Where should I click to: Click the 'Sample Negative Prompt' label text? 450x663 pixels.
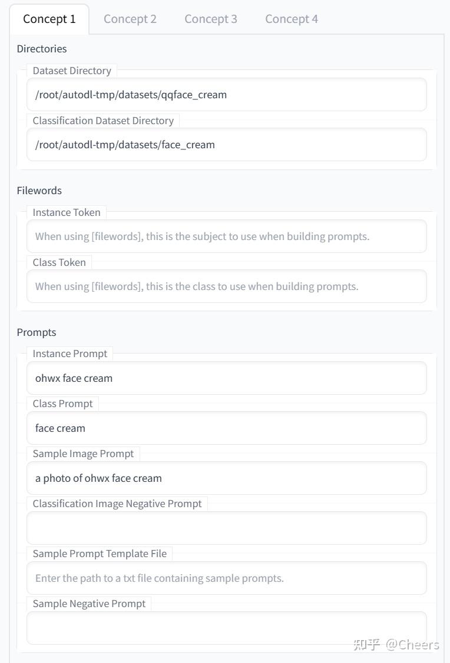[89, 604]
